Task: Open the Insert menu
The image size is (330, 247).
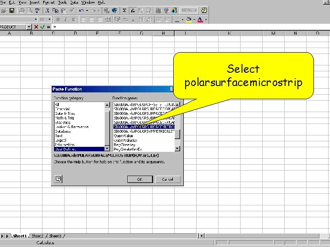Action: pyautogui.click(x=34, y=3)
